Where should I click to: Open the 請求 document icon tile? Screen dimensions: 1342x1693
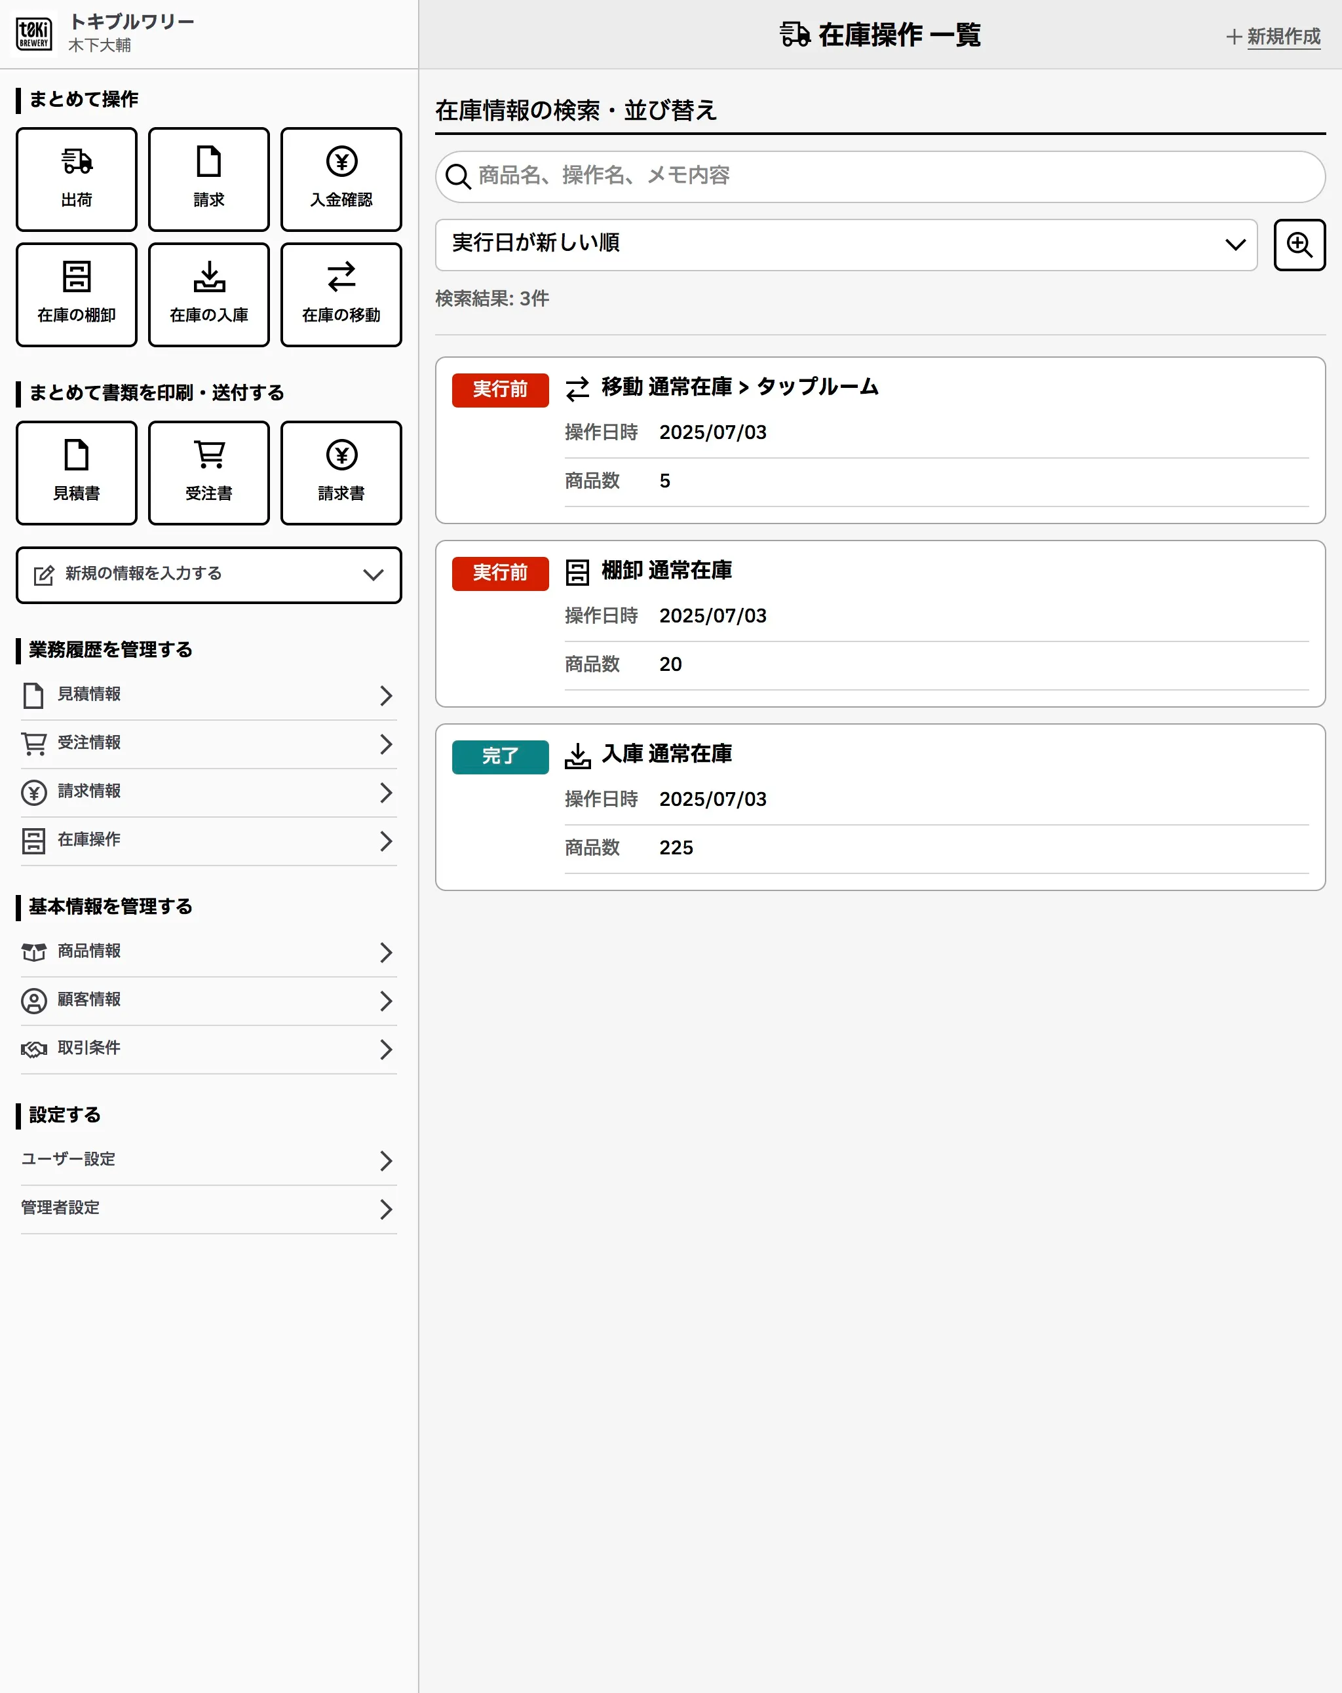208,179
